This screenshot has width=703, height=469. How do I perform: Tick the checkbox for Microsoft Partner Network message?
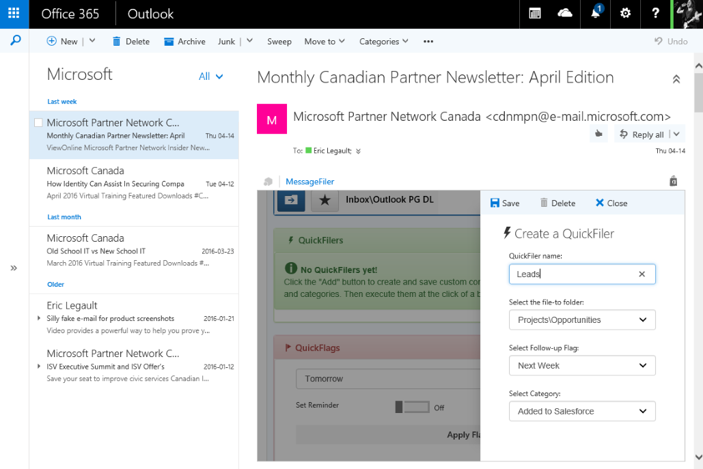[x=38, y=122]
